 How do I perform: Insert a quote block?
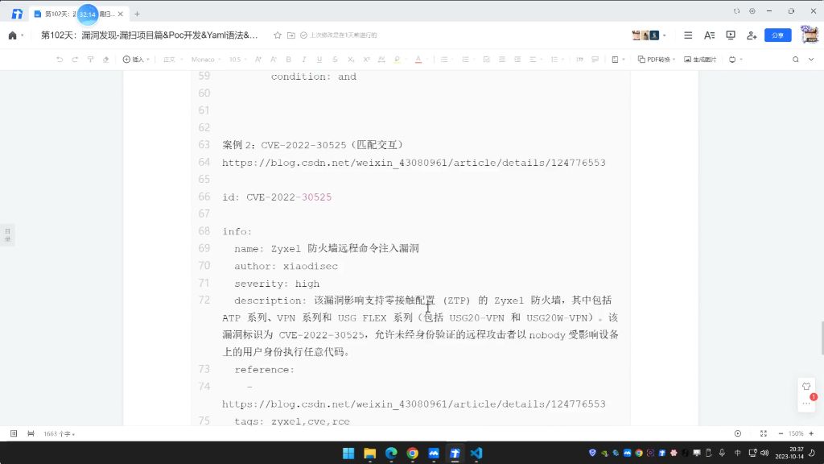pos(579,60)
